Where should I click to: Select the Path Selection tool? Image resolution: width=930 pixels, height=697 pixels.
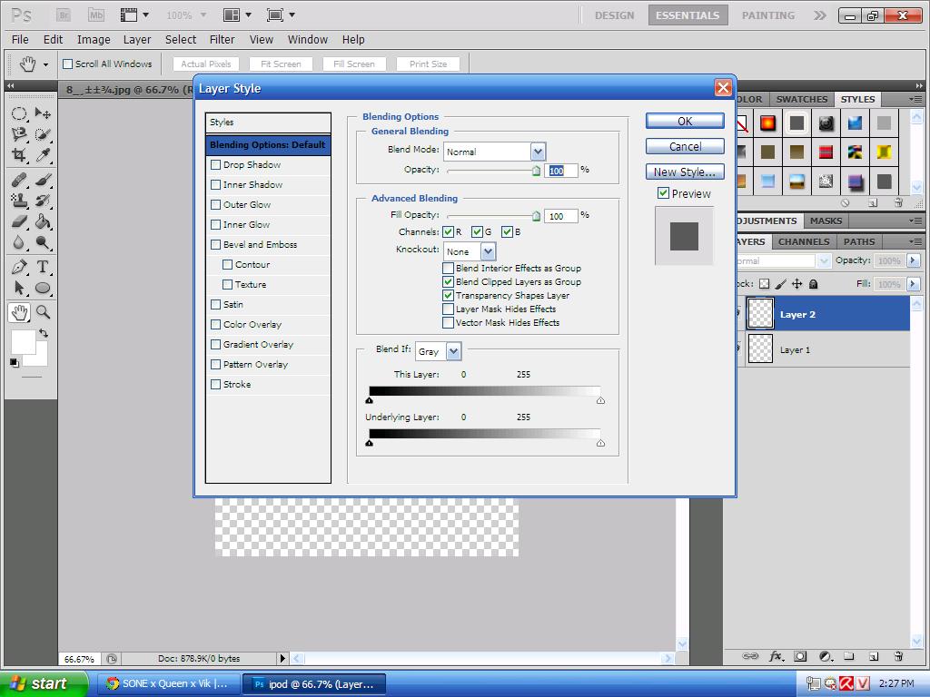(19, 288)
